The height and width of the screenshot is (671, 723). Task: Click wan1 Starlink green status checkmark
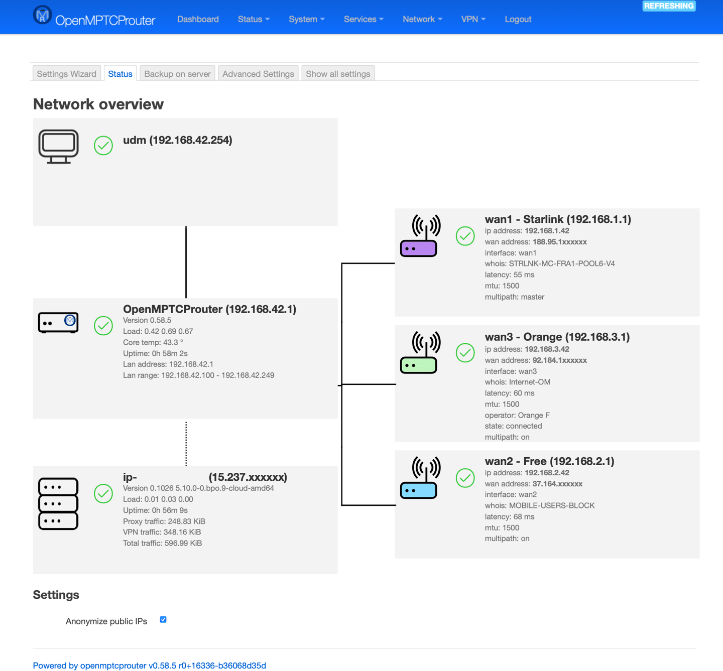[x=465, y=236]
